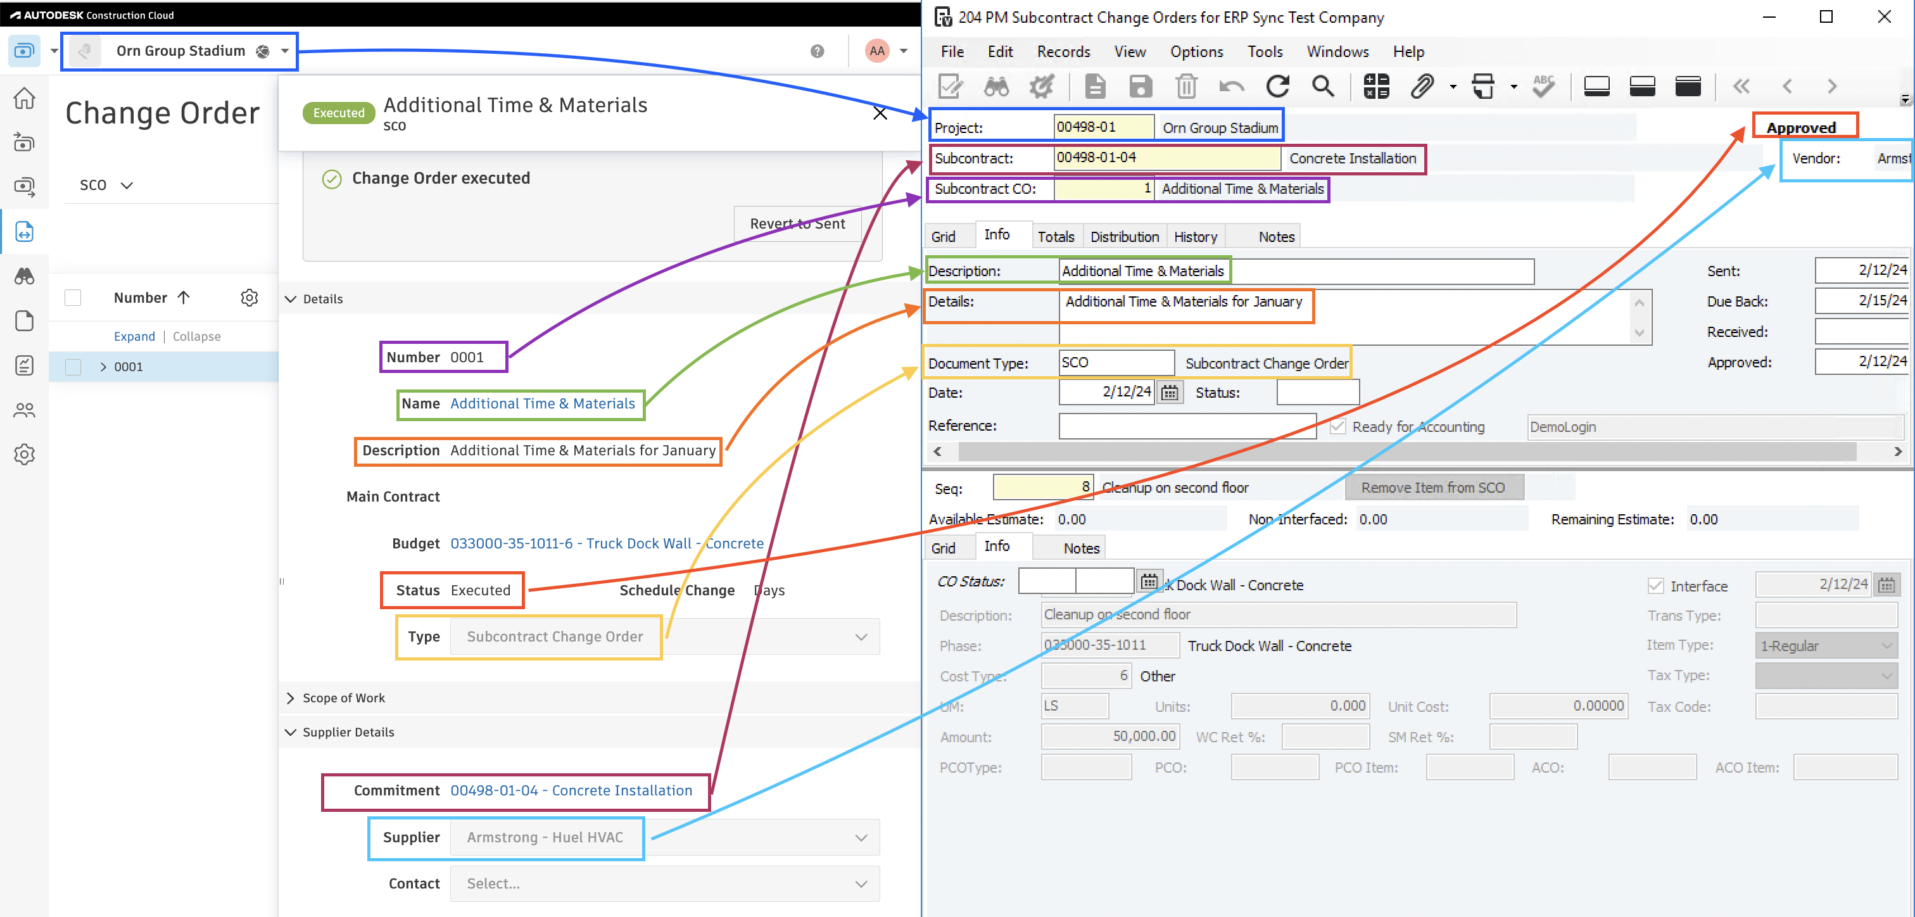Open the Settings gear in the Autodesk sidebar
1915x917 pixels.
pyautogui.click(x=25, y=455)
